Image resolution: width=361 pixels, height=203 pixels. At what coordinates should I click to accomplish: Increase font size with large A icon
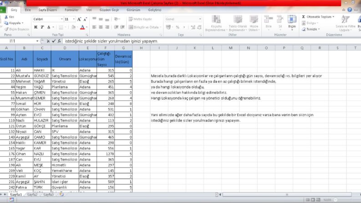79,19
